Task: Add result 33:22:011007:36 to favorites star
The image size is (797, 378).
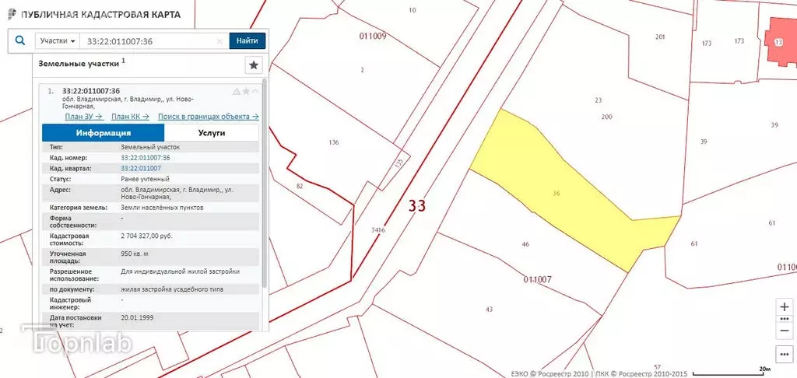Action: click(x=246, y=92)
